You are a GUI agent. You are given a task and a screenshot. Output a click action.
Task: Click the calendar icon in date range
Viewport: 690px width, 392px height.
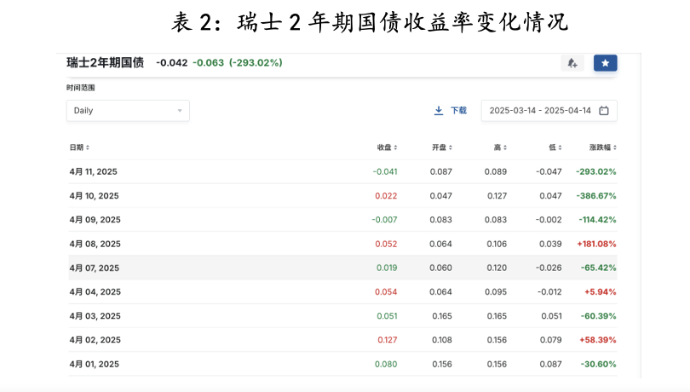pyautogui.click(x=604, y=111)
